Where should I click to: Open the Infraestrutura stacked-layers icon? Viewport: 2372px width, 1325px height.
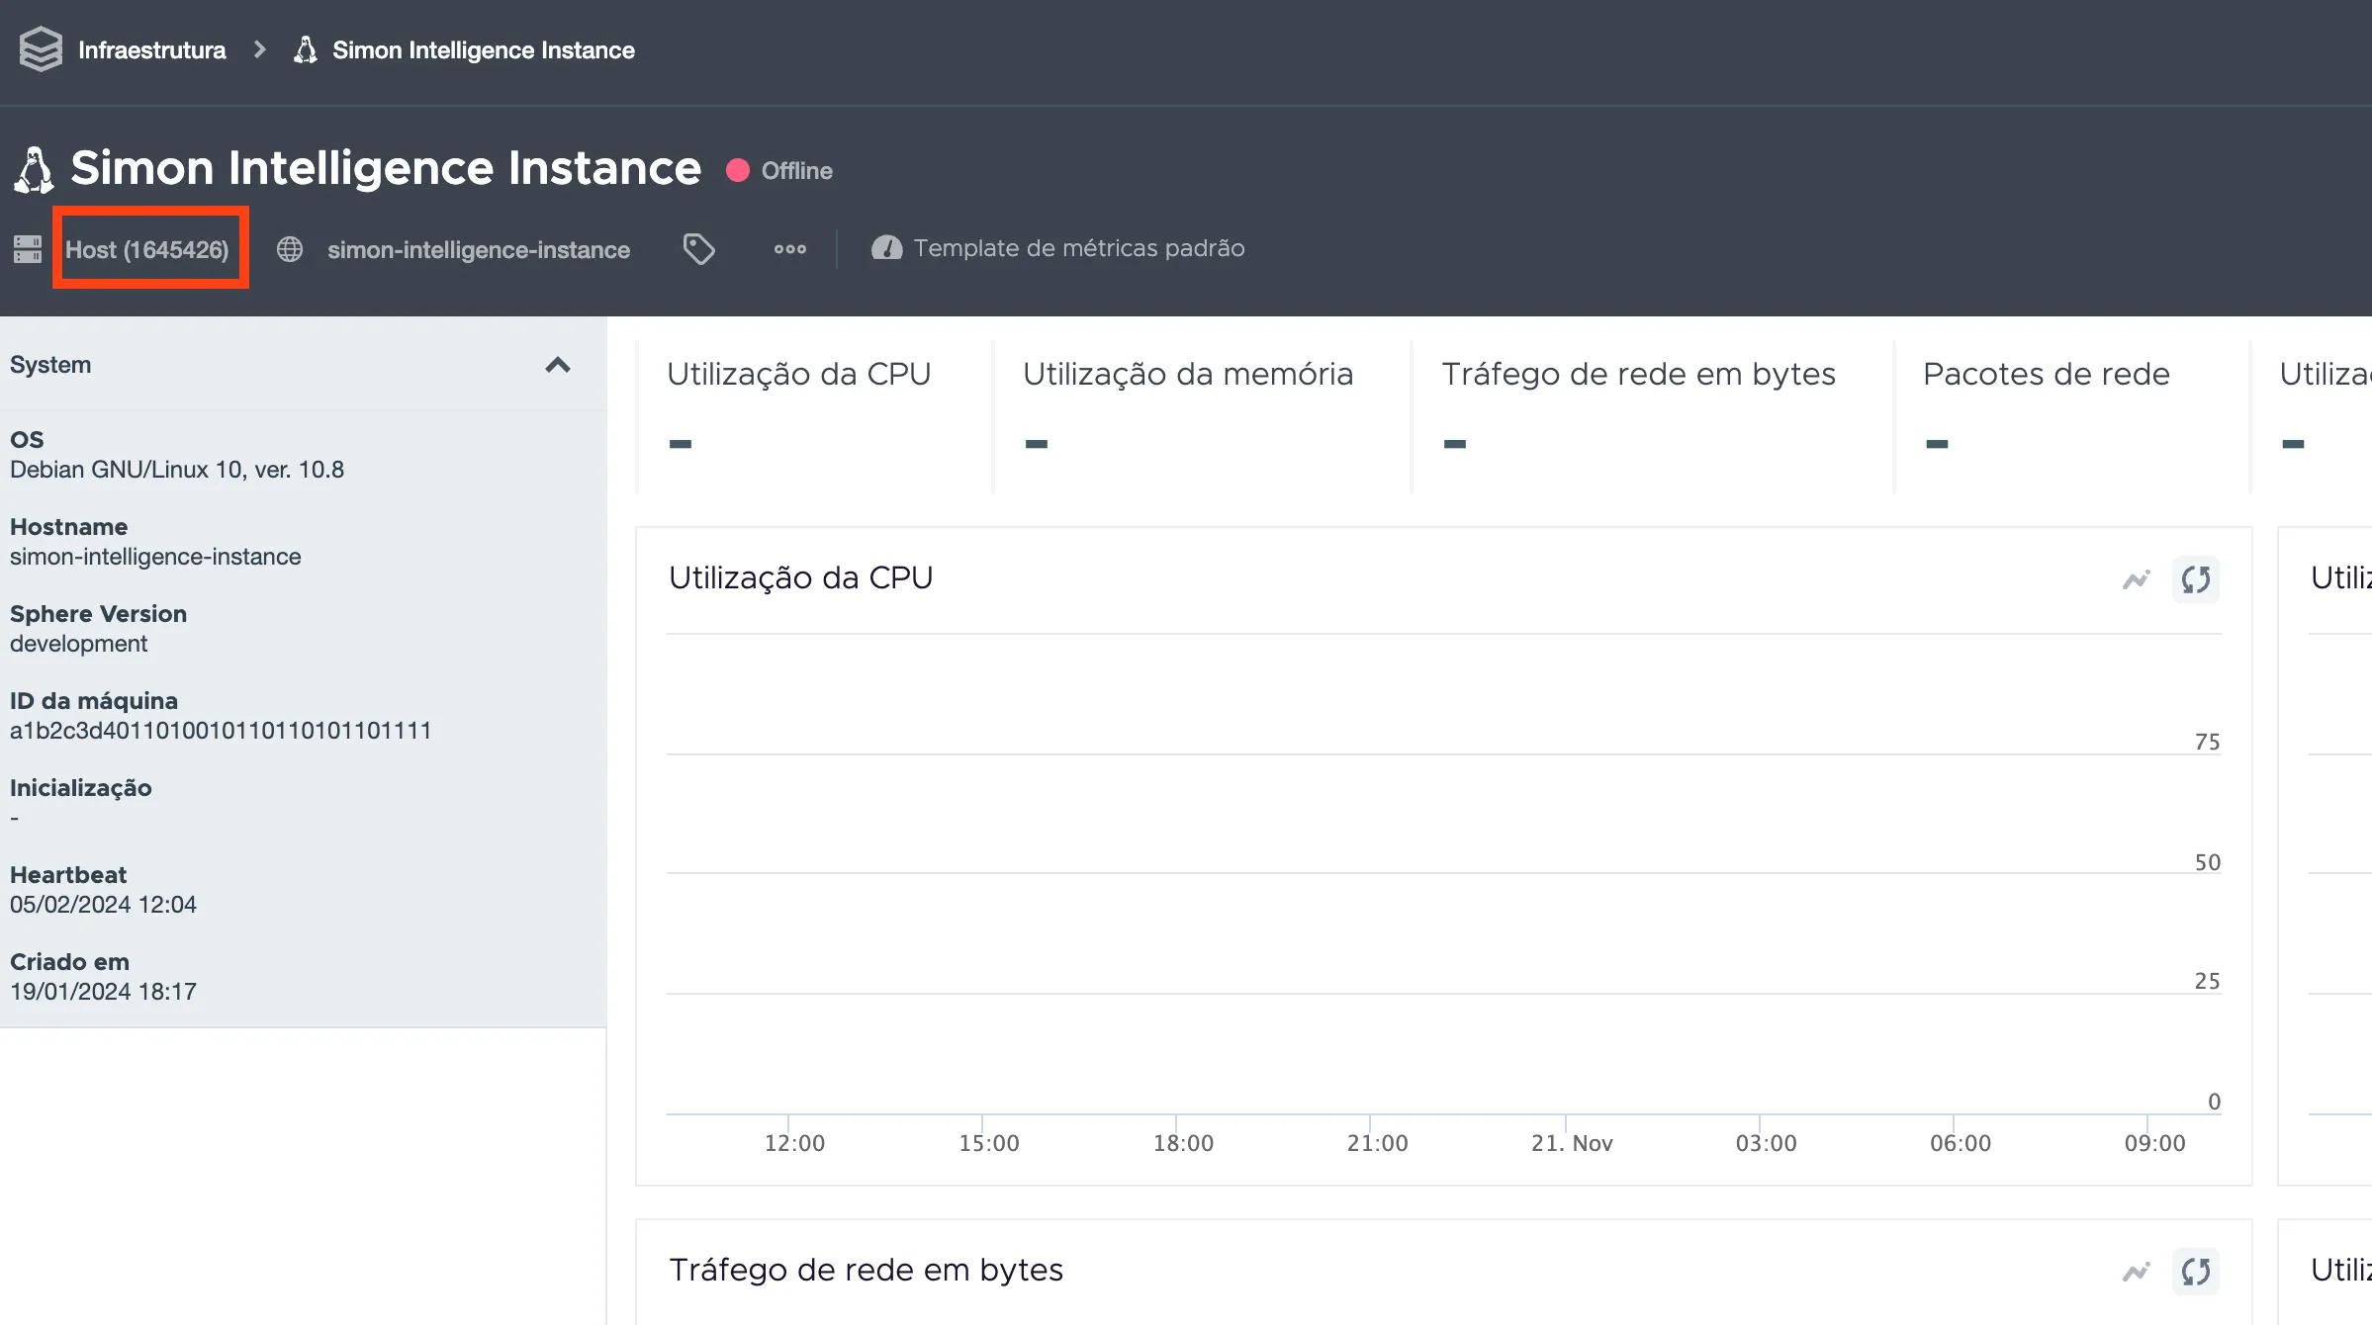(x=41, y=49)
